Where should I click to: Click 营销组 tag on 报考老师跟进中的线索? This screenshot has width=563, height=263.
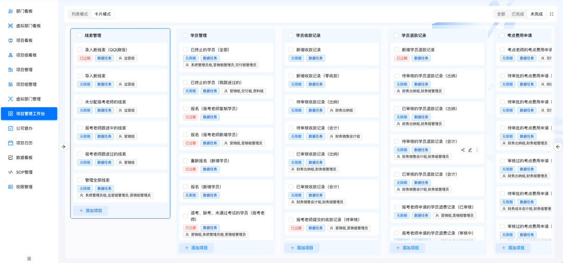click(126, 136)
